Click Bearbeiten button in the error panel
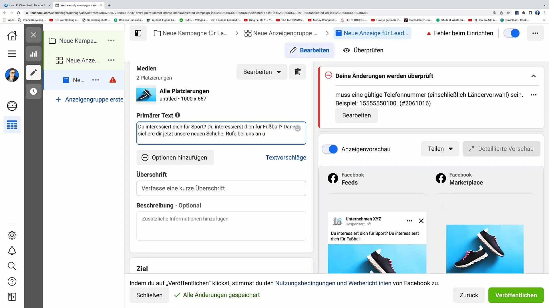Image resolution: width=549 pixels, height=308 pixels. point(357,115)
